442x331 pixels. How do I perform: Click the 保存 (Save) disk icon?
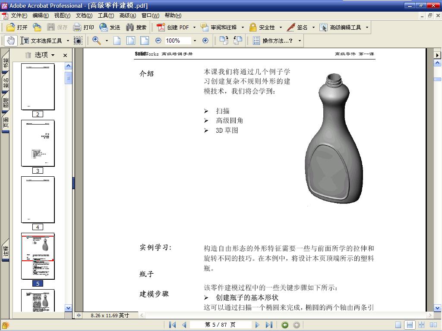51,27
